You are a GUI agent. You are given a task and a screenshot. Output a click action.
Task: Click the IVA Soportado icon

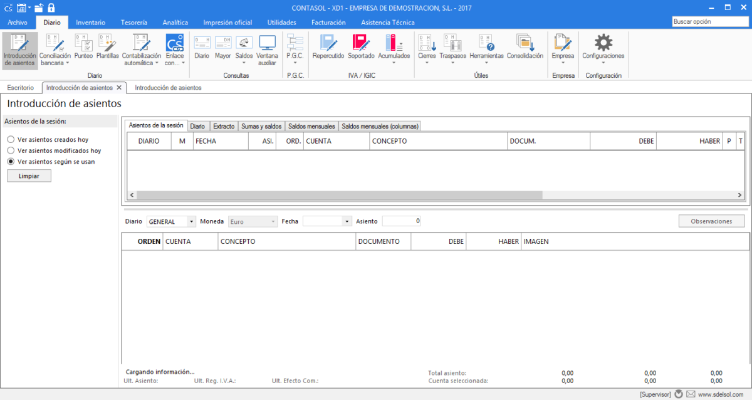361,46
